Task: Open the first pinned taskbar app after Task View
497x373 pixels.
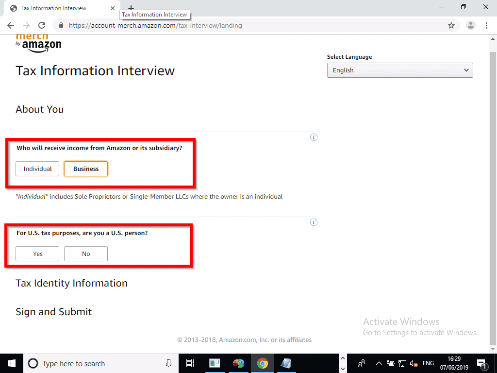Action: 215,363
